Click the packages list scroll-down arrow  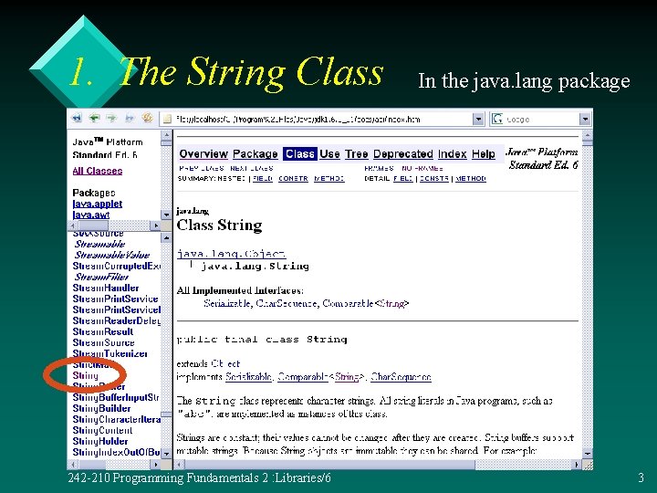coord(166,215)
